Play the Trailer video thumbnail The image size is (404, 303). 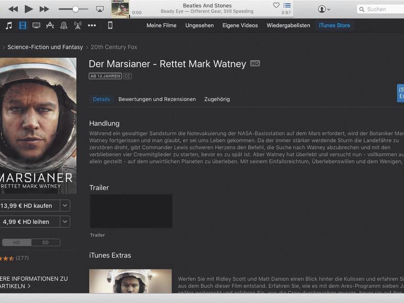tap(131, 211)
